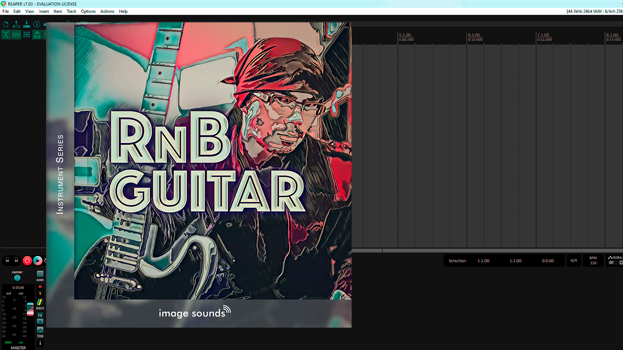
Task: Solo the master track with S
Action: click(x=40, y=293)
